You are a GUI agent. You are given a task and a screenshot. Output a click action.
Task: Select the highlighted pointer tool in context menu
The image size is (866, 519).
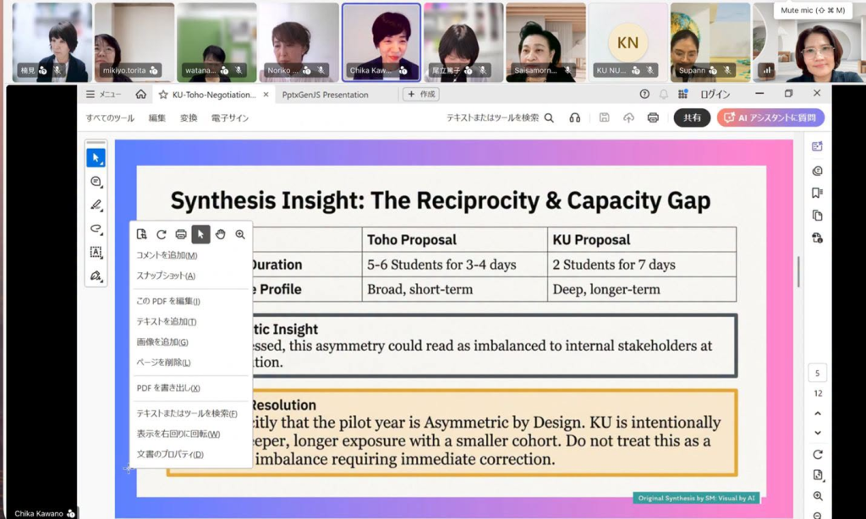(x=200, y=234)
